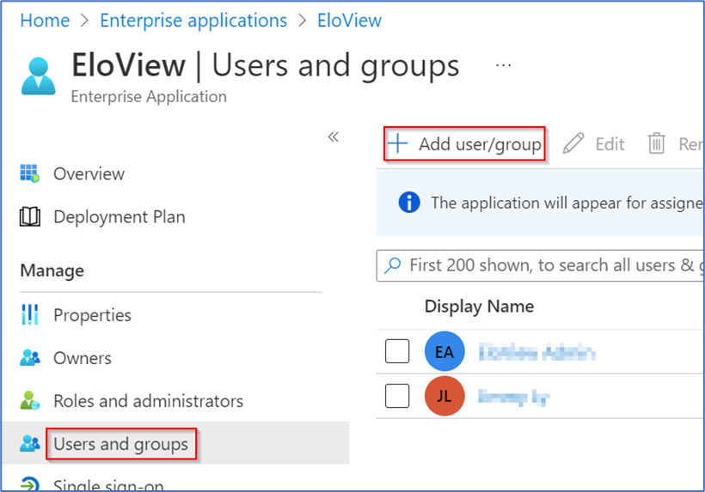The width and height of the screenshot is (705, 492).
Task: Open the blurred name link beside JL
Action: click(513, 397)
